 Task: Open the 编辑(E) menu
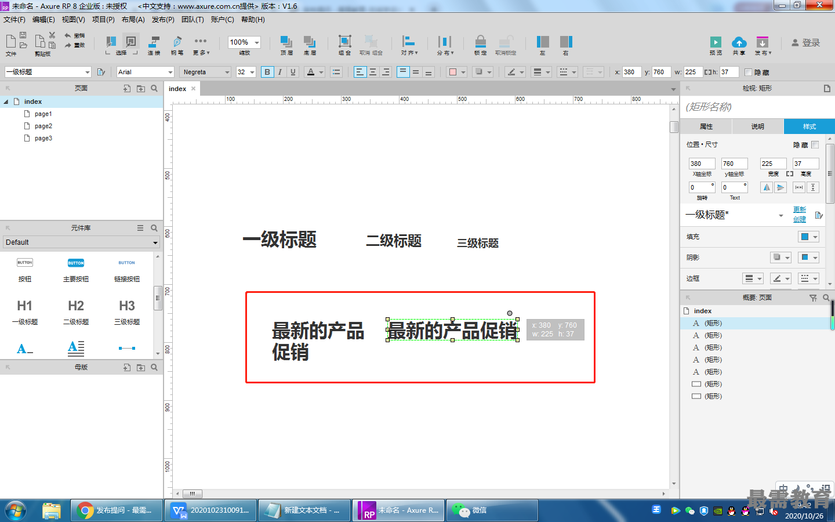click(43, 20)
